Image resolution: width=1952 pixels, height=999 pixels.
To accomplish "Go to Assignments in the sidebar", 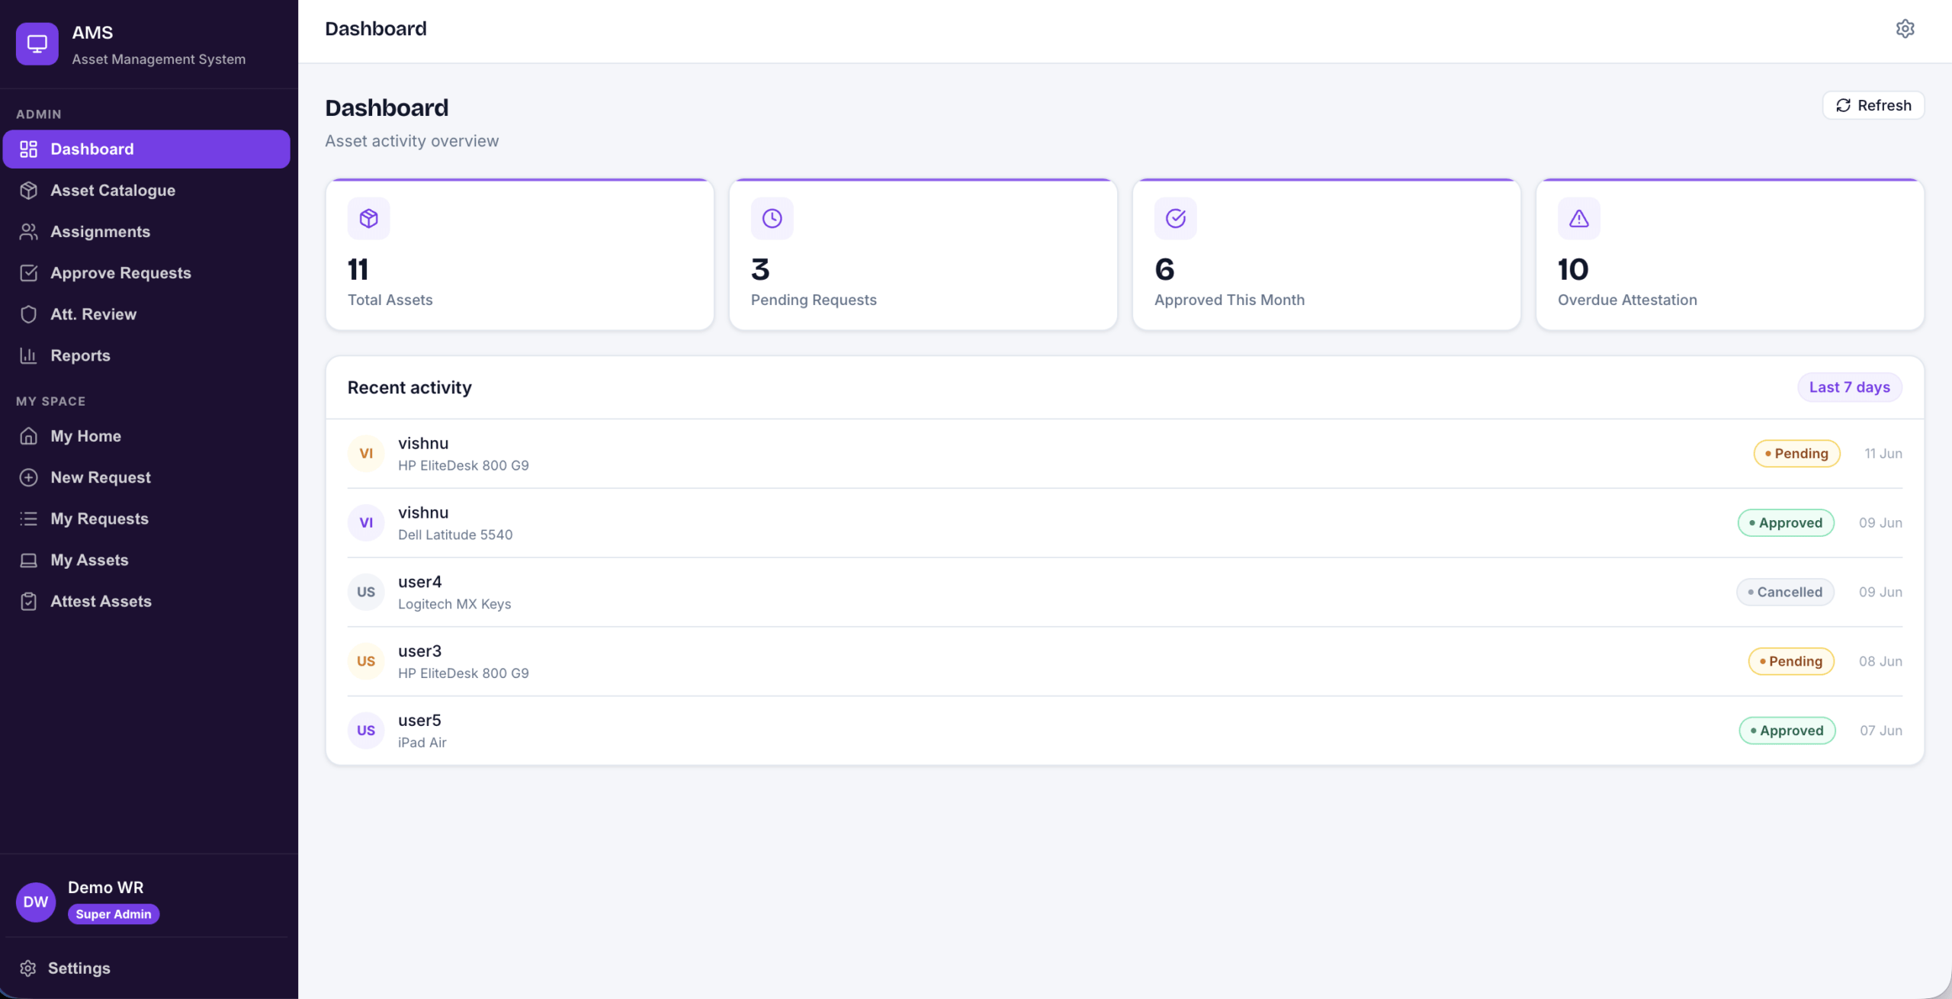I will 146,232.
